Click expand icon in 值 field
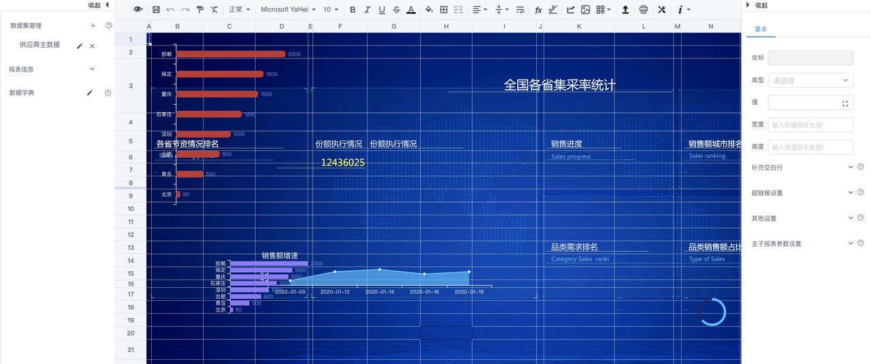Image resolution: width=871 pixels, height=364 pixels. (x=845, y=103)
